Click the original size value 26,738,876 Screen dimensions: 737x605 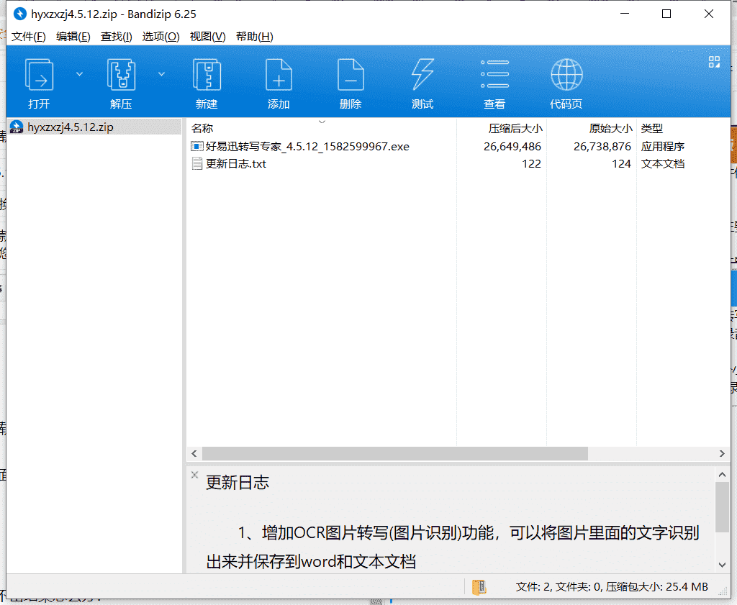click(602, 147)
